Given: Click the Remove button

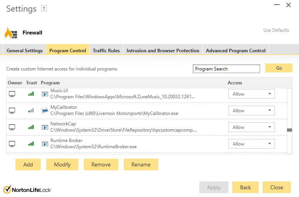Looking at the screenshot, I should point(101,164).
